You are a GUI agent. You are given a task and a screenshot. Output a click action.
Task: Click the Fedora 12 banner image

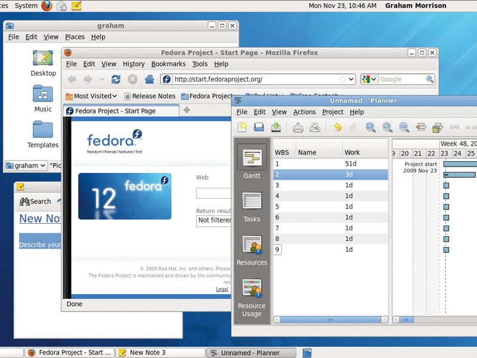click(125, 196)
